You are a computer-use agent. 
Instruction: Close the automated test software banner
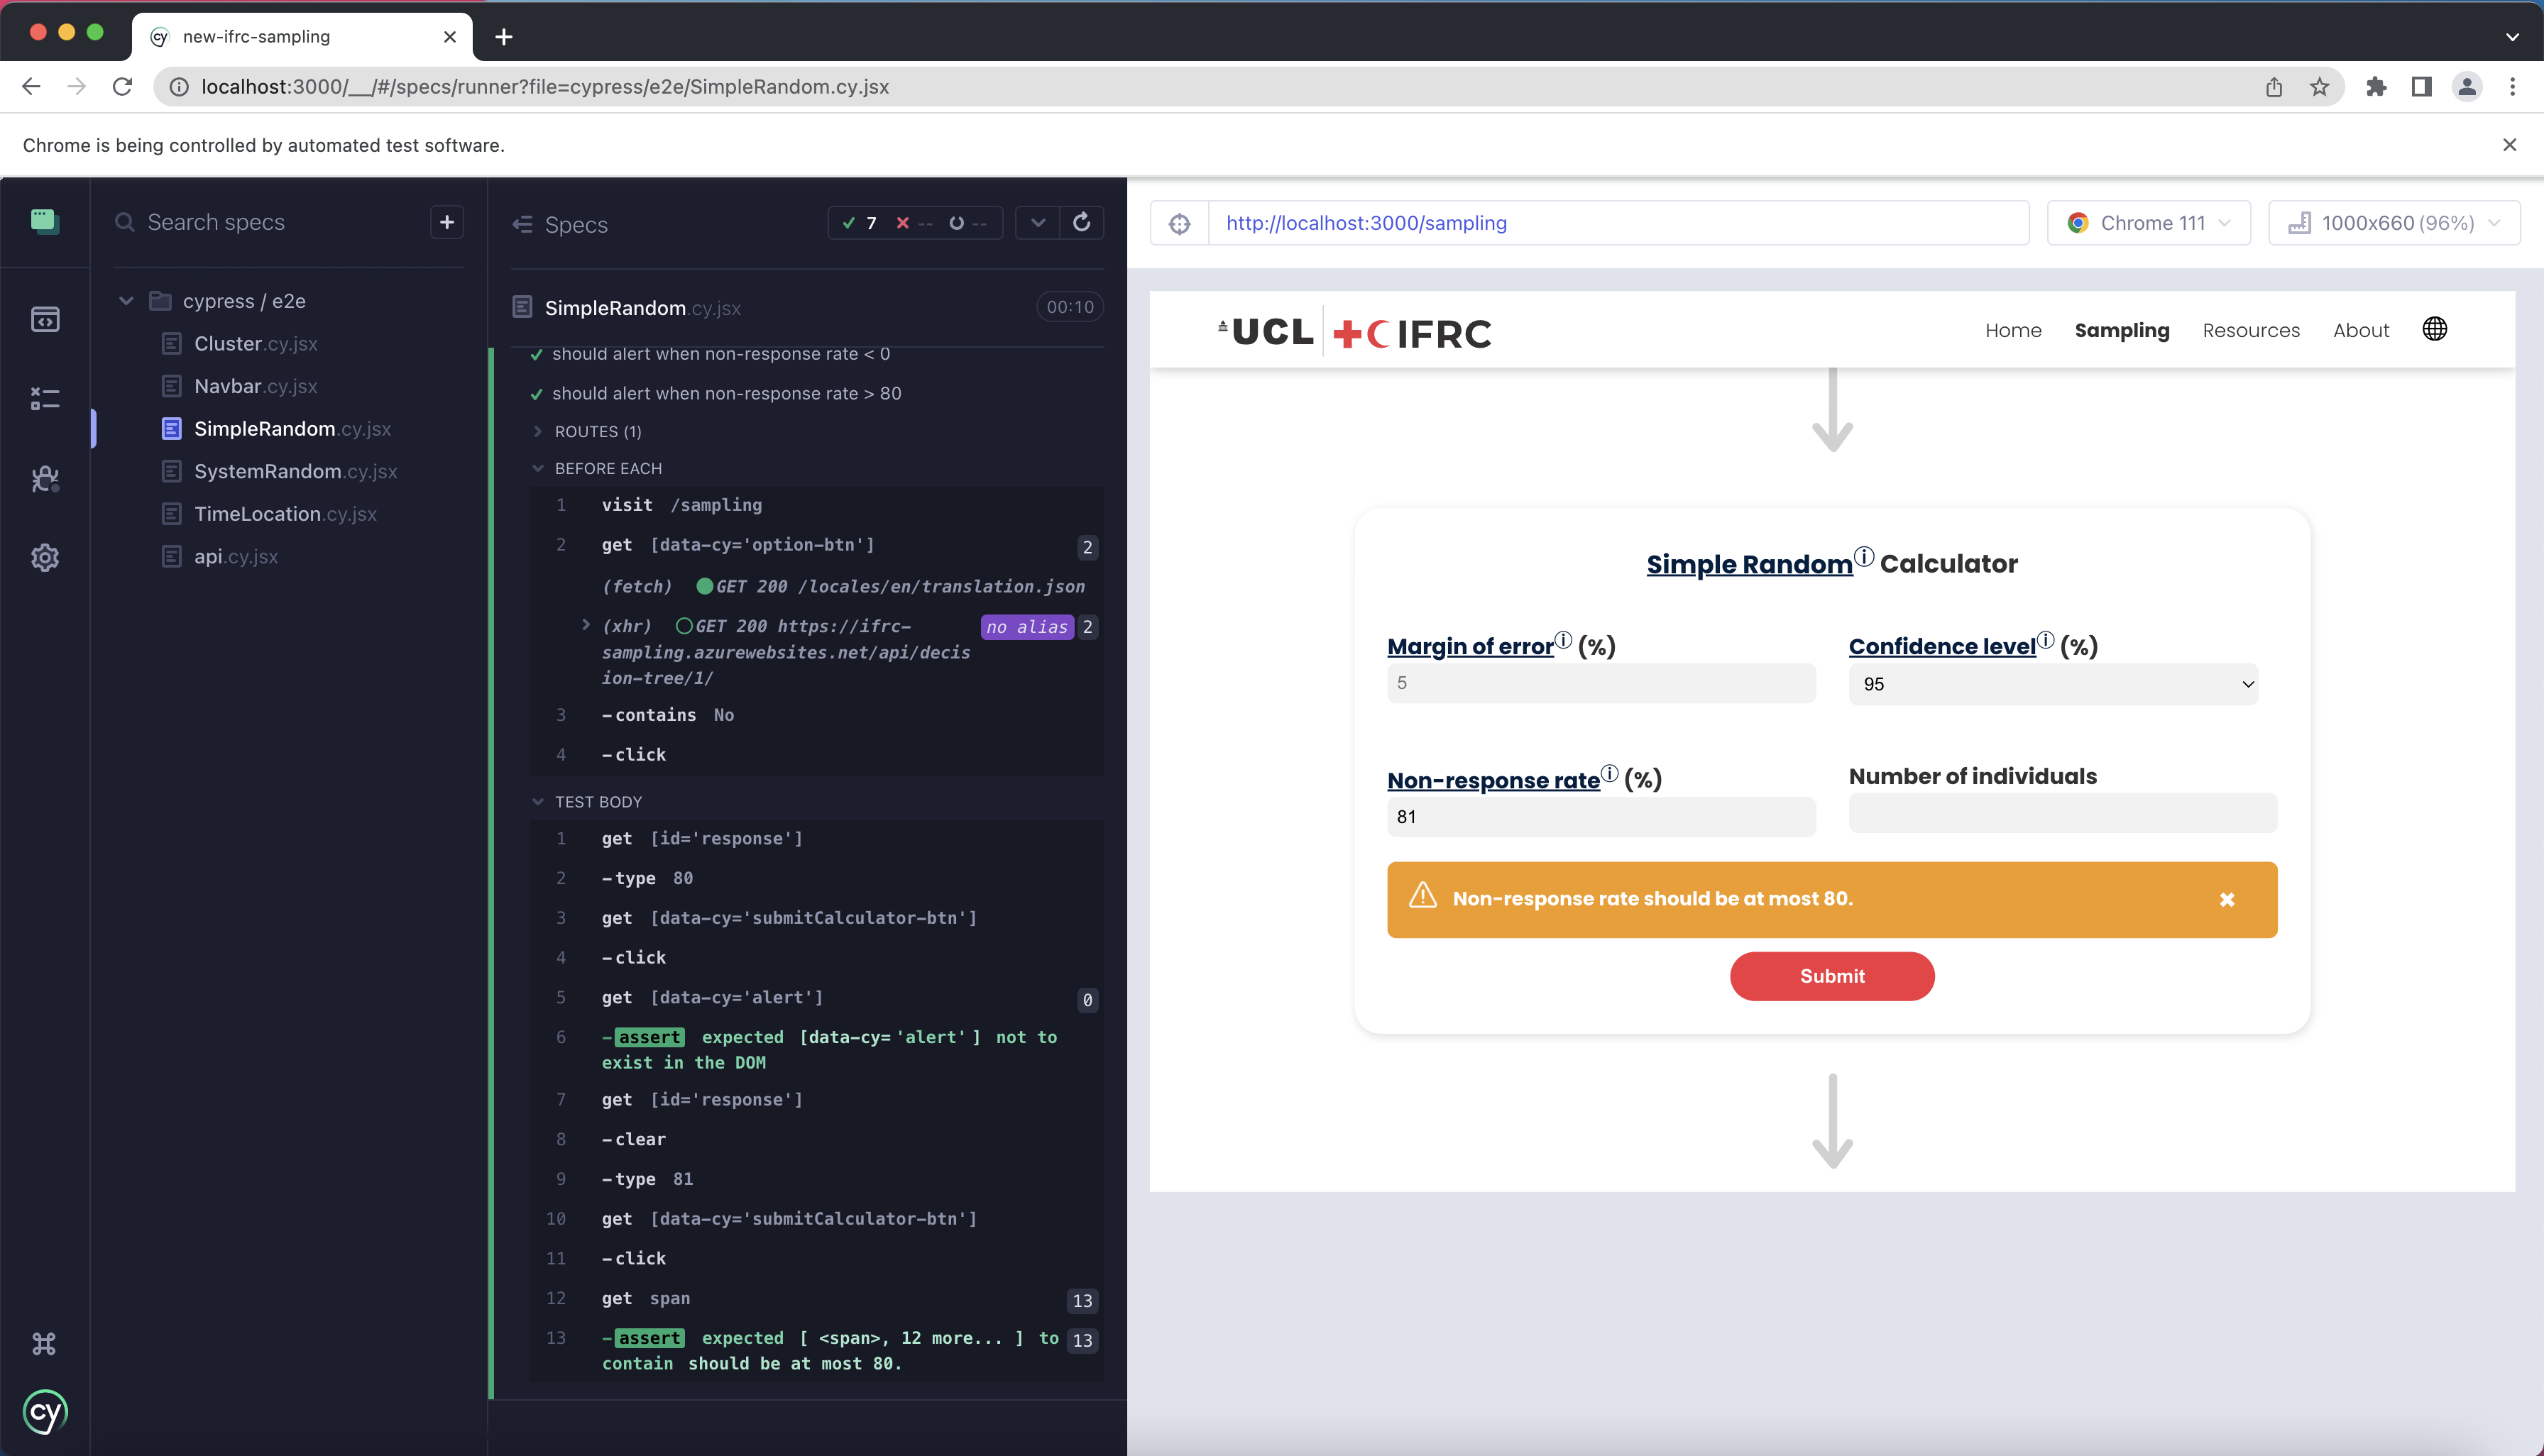click(x=2509, y=145)
